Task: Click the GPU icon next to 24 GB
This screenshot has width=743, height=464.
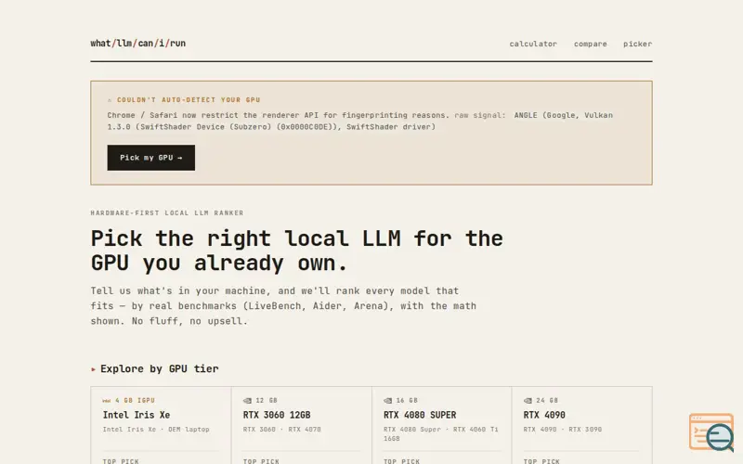Action: pos(528,401)
